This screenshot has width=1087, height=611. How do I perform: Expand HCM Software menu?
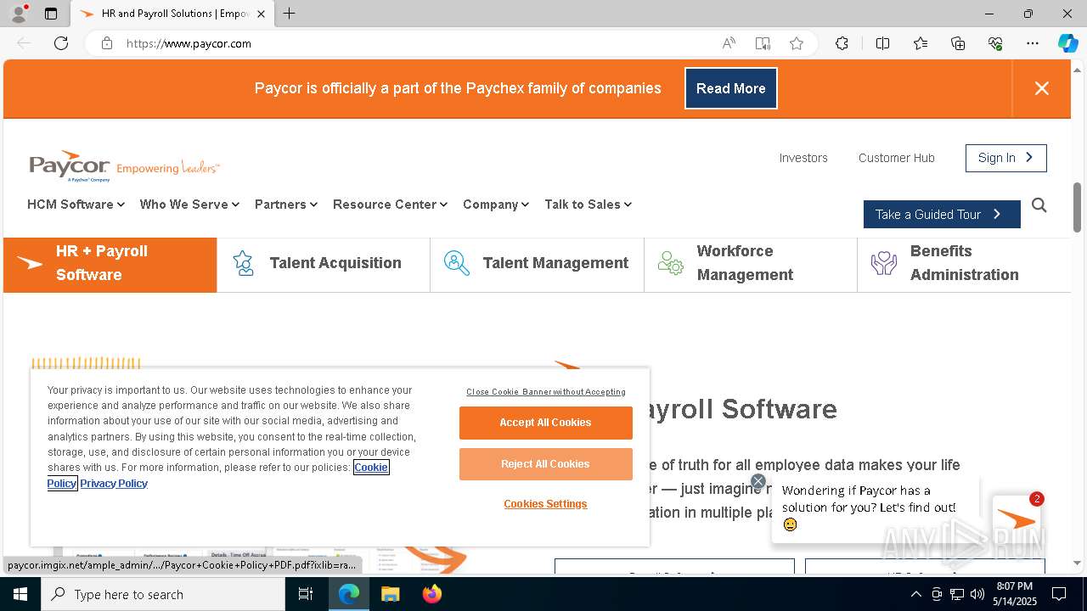point(76,205)
